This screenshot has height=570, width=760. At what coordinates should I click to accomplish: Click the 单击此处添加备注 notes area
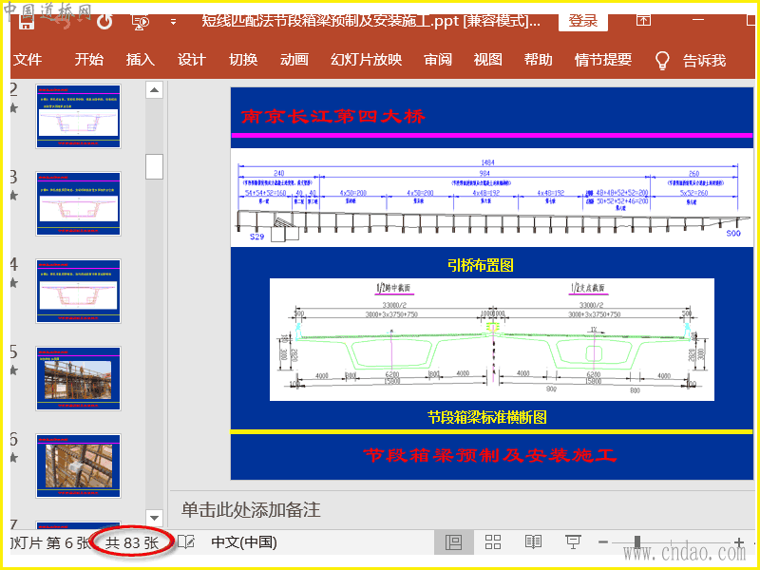click(251, 510)
